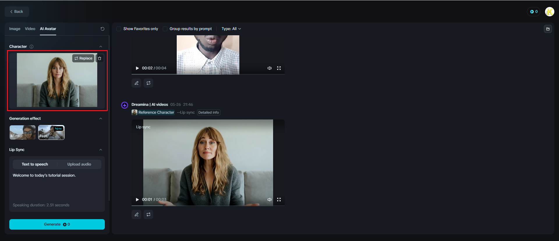
Task: Delete the character image with the trash icon
Action: click(x=100, y=58)
